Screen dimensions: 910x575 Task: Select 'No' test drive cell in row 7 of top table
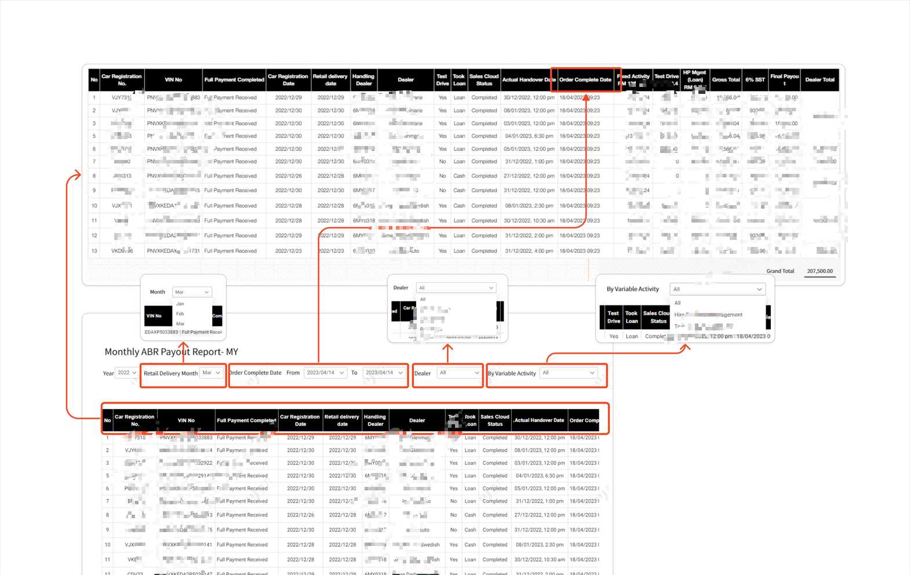pos(443,162)
